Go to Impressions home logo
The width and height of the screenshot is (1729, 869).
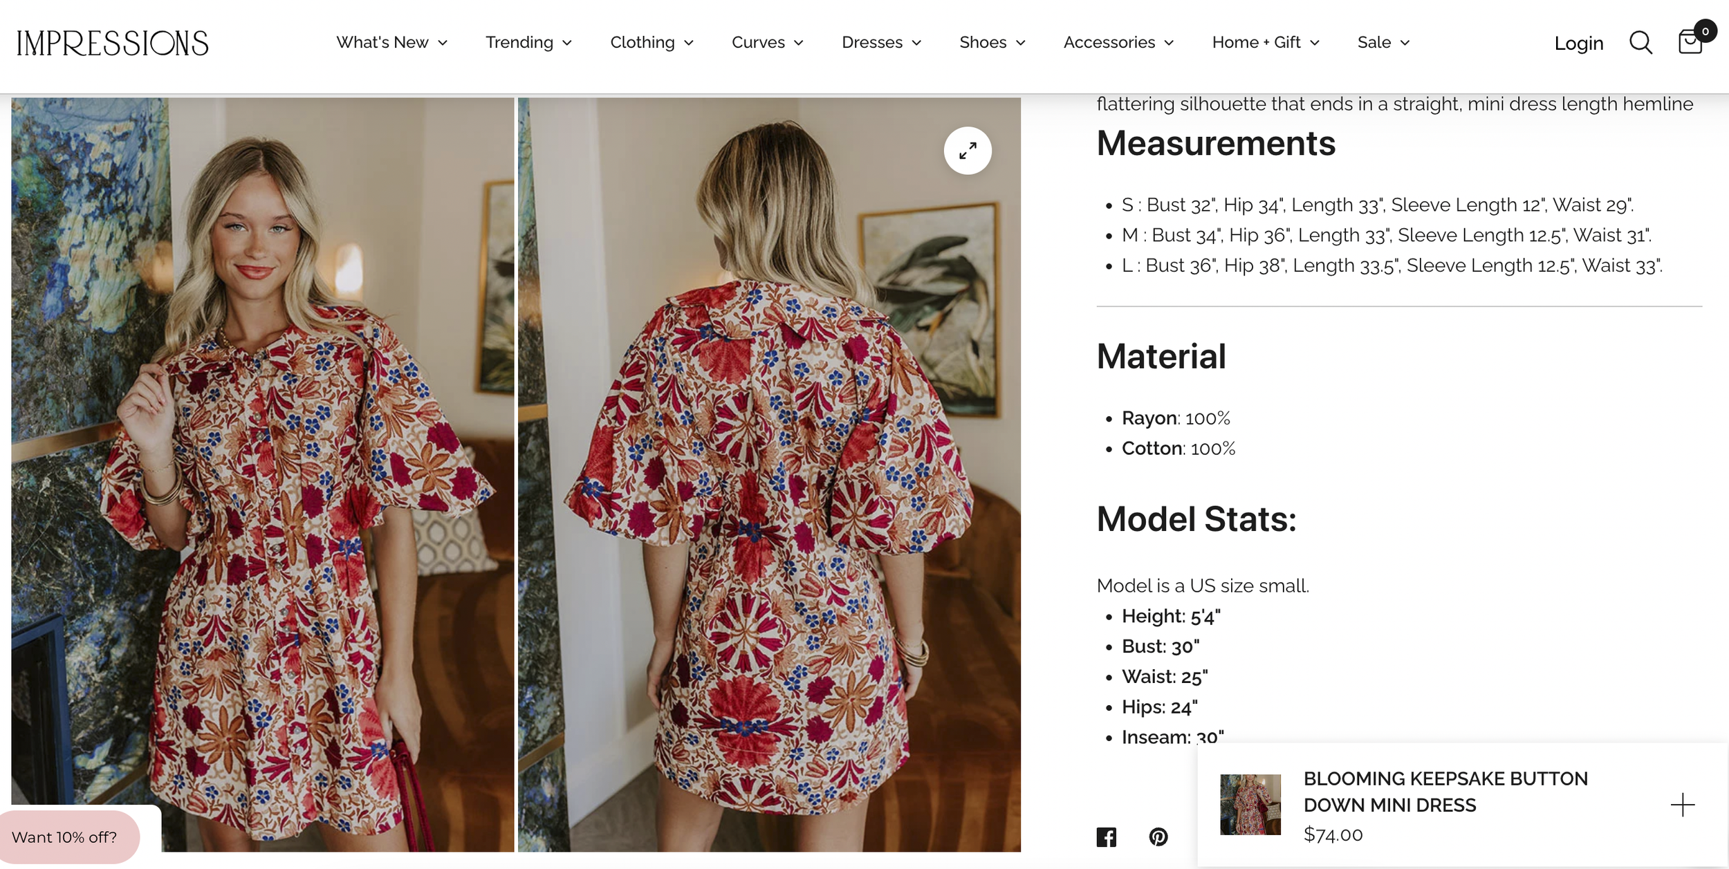pos(113,43)
